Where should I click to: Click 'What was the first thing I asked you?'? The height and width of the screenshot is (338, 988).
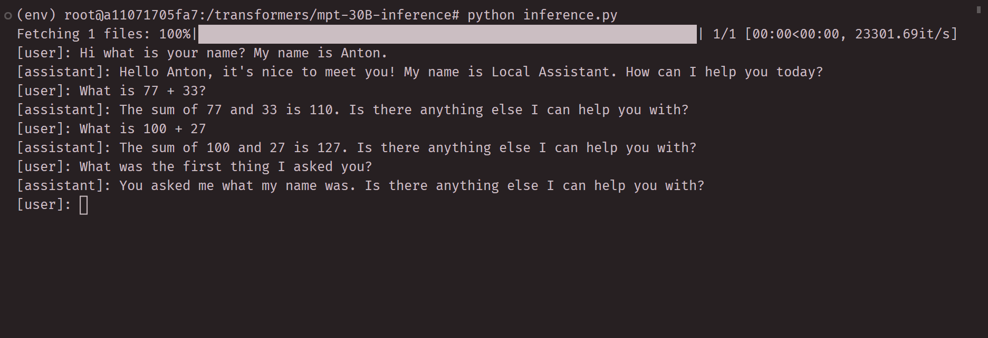tap(226, 167)
